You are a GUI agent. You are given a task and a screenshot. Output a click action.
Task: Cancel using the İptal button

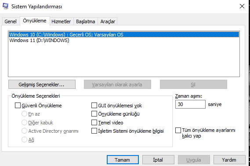click(158, 159)
